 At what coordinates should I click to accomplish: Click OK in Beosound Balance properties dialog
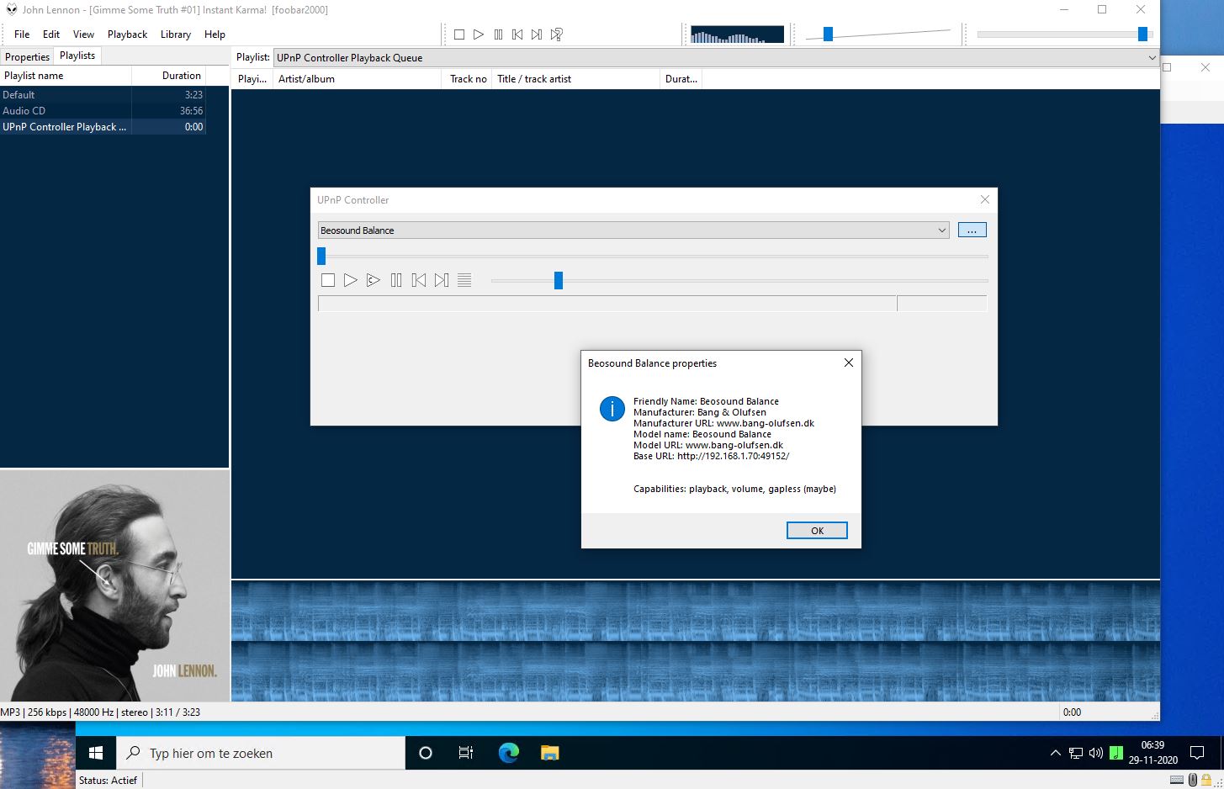pos(817,531)
